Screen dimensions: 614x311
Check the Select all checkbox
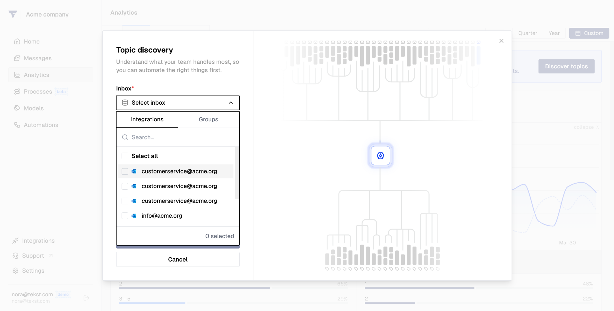point(125,156)
